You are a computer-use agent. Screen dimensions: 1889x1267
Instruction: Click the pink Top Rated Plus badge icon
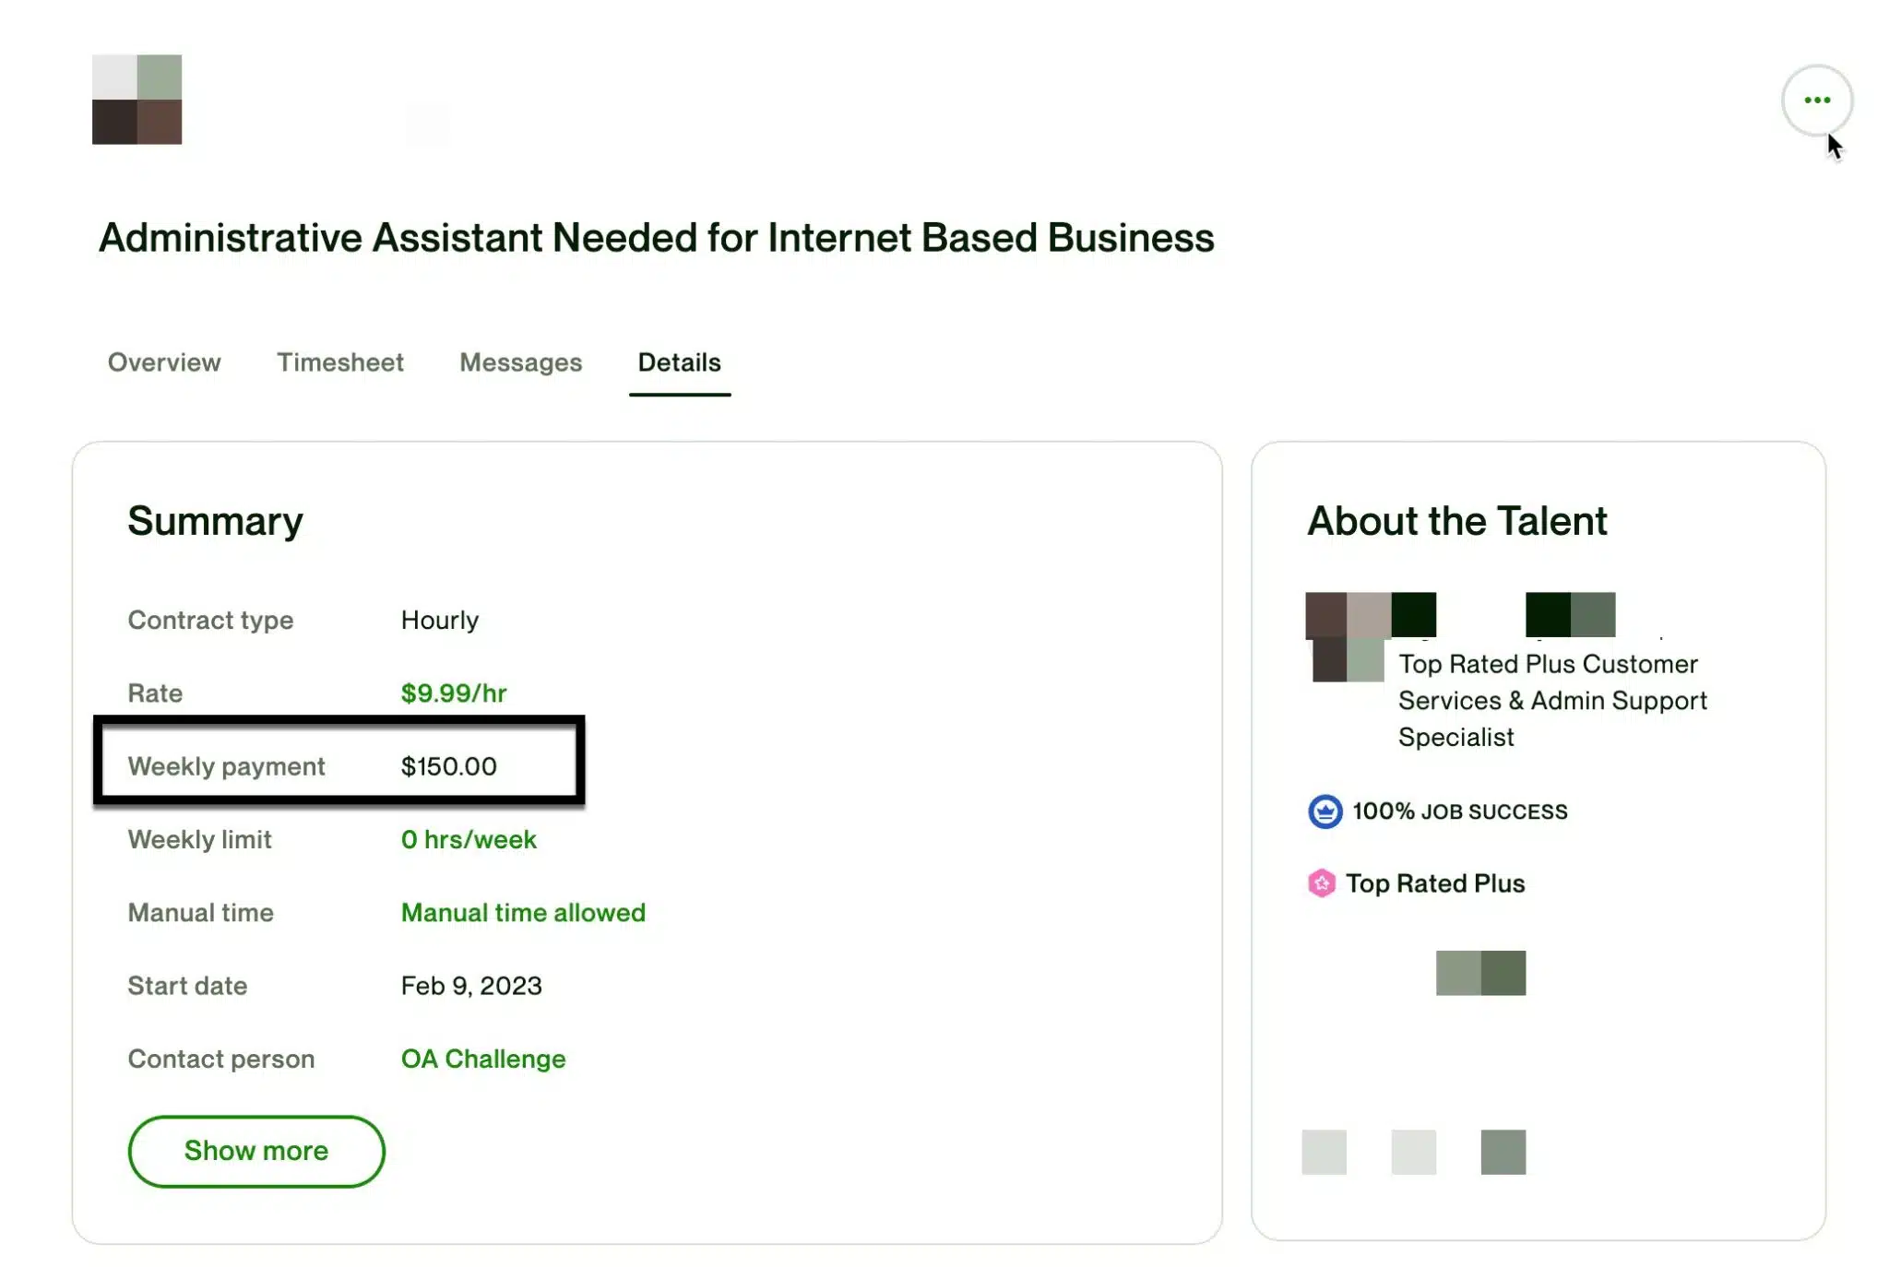tap(1321, 883)
